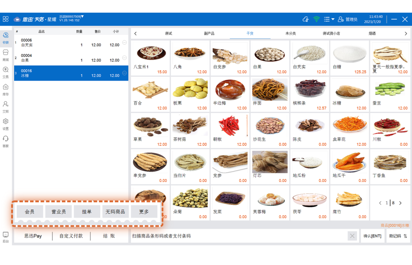Open the 后台 backend icon
This screenshot has width=412, height=265.
[6, 236]
